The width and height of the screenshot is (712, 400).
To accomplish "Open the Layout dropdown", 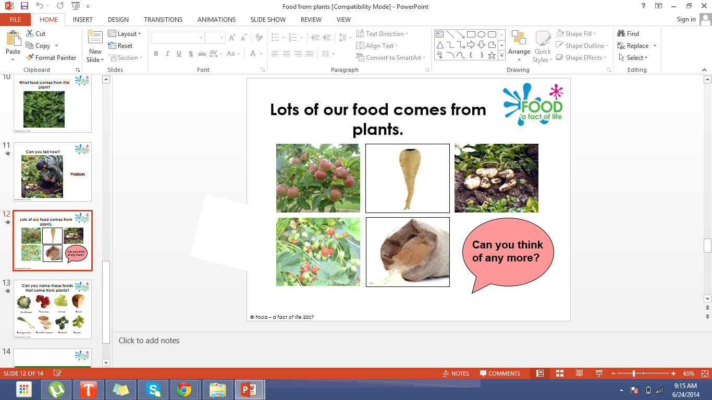I will tap(125, 34).
